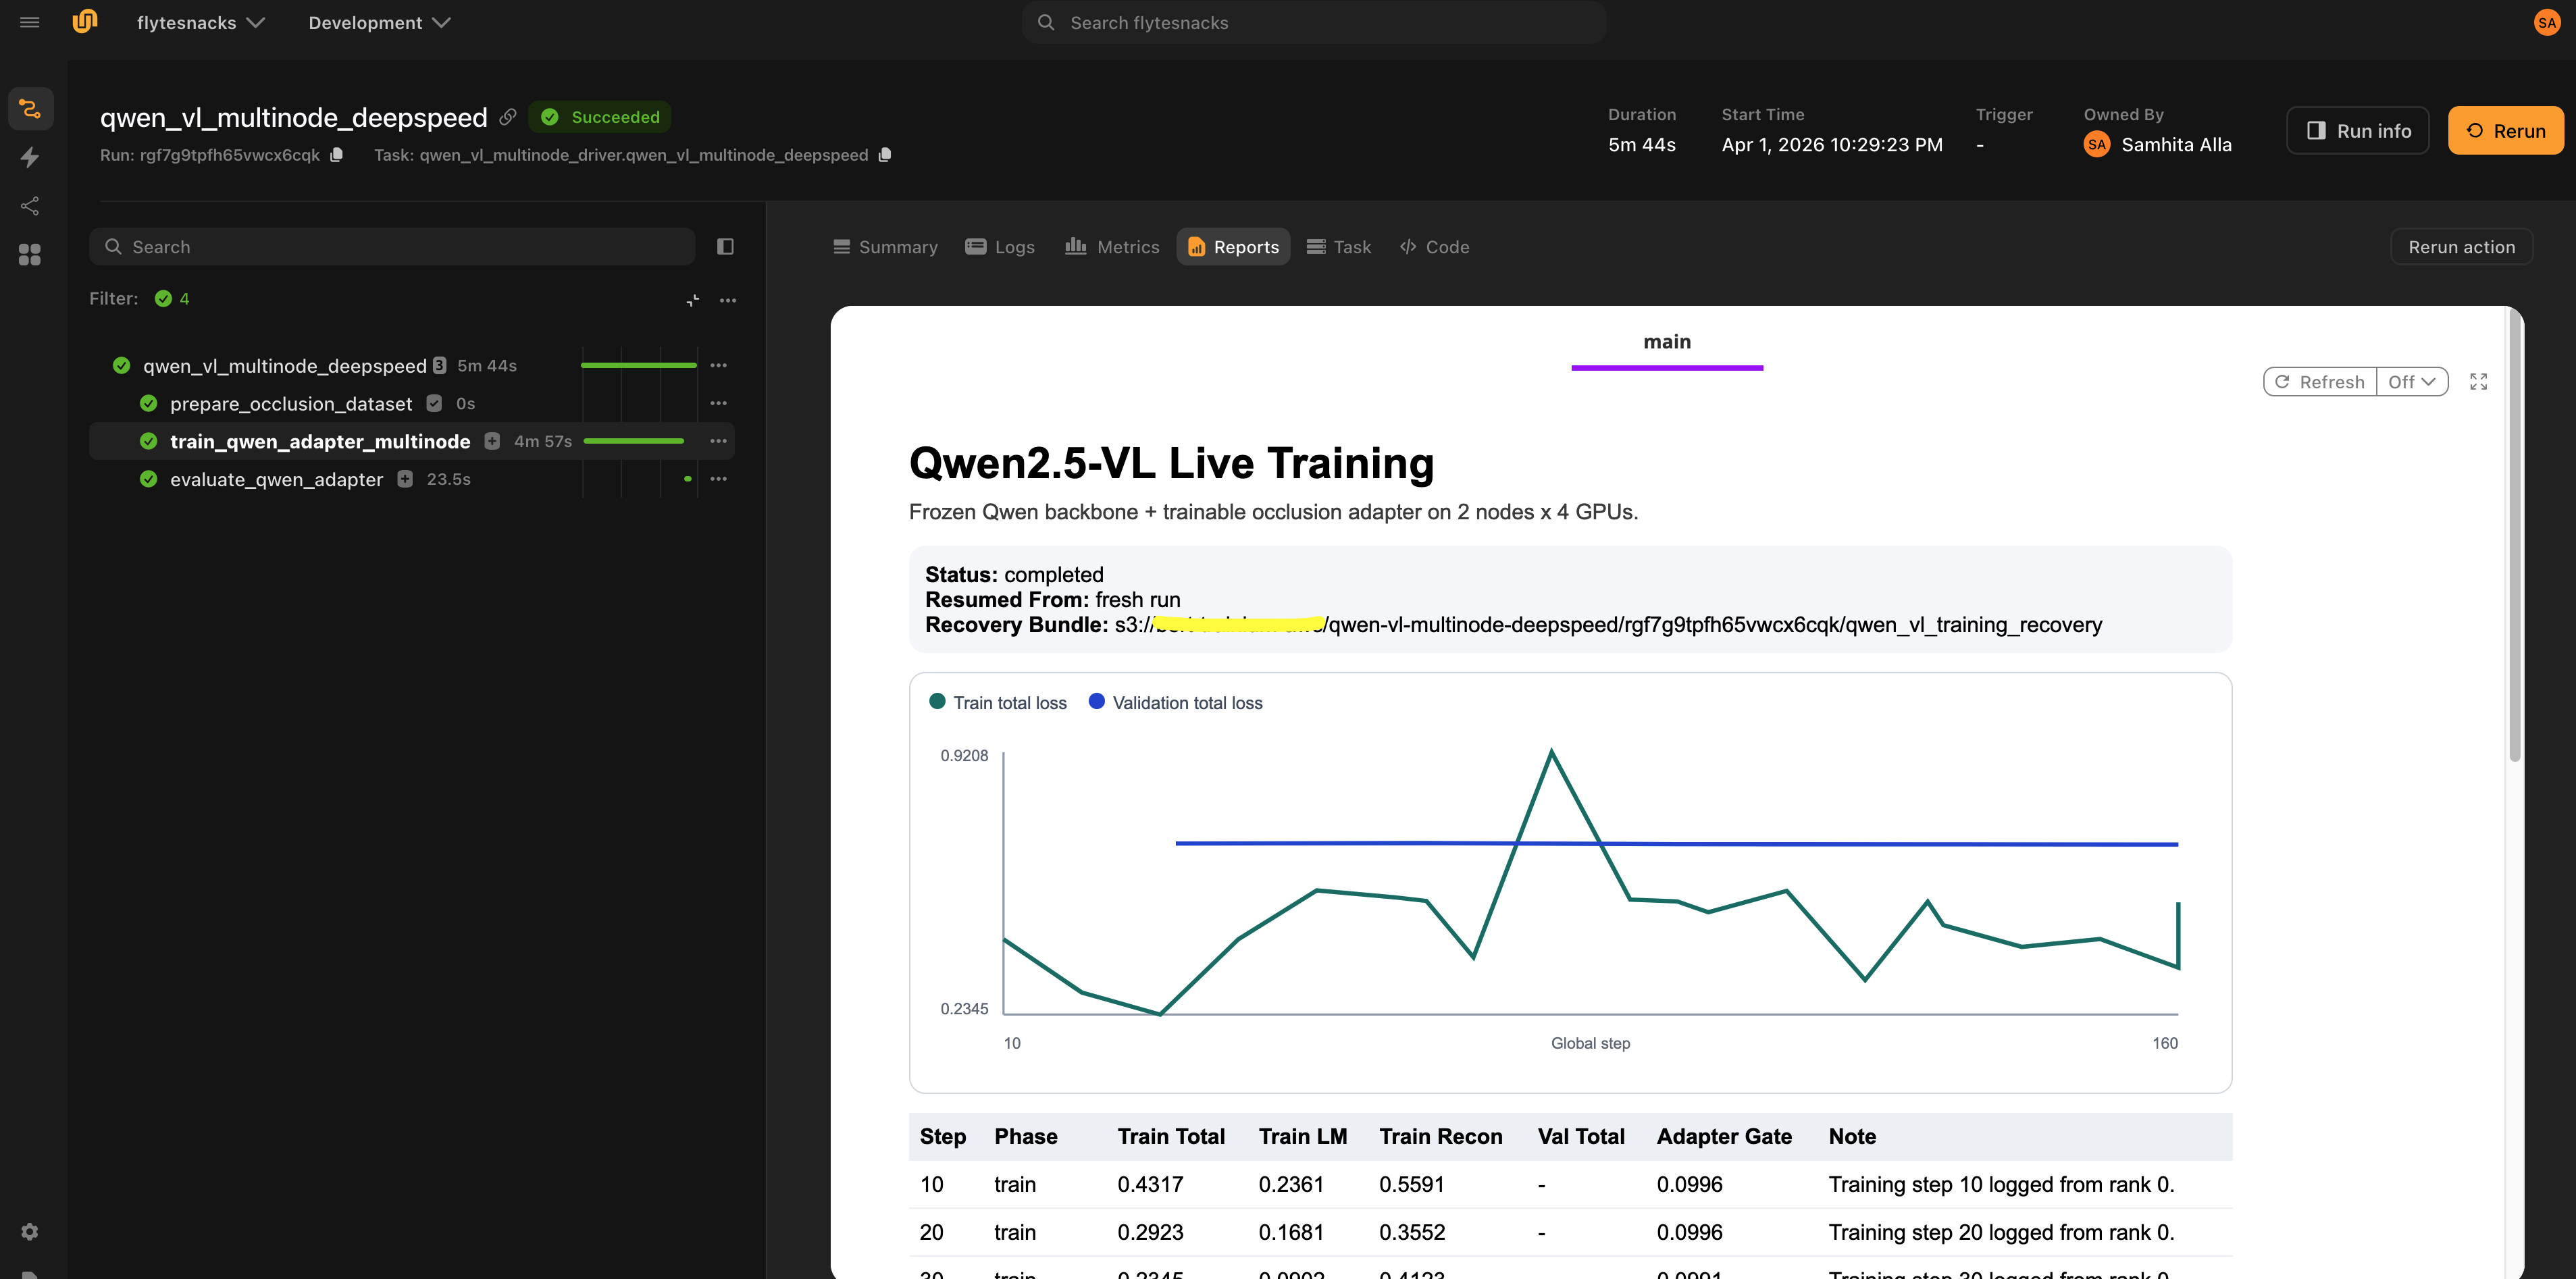This screenshot has height=1279, width=2576.
Task: Open the Off auto-refresh interval dropdown
Action: pyautogui.click(x=2413, y=381)
